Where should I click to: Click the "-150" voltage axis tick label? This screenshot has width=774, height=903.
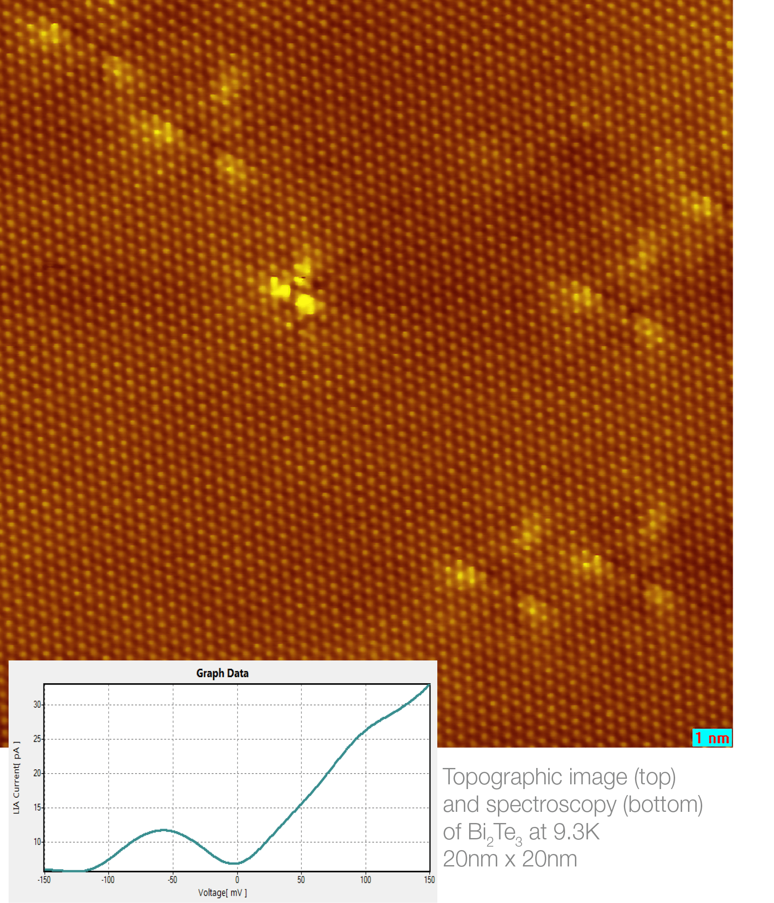tap(44, 879)
